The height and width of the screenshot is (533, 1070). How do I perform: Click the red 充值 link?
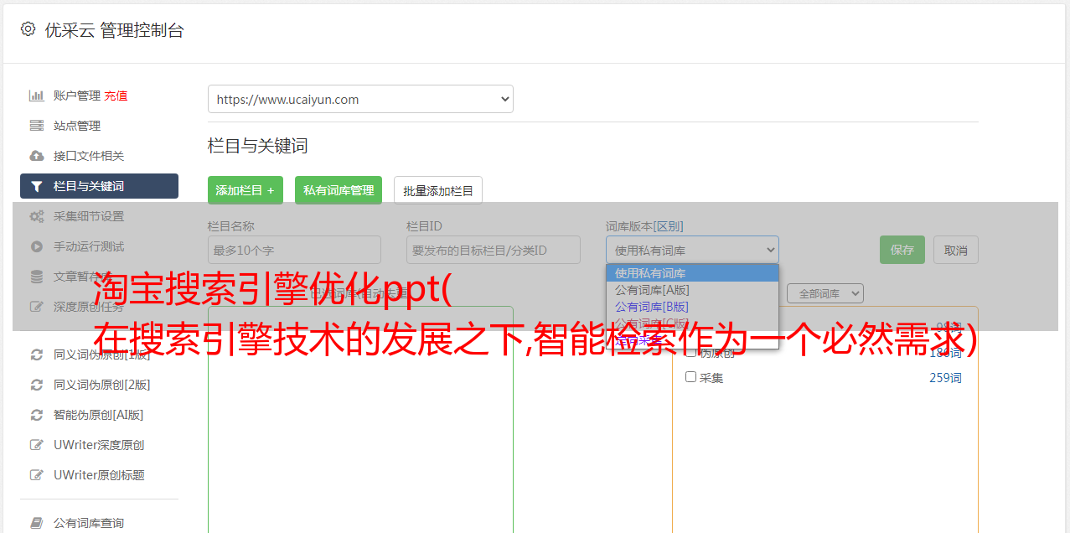(116, 96)
